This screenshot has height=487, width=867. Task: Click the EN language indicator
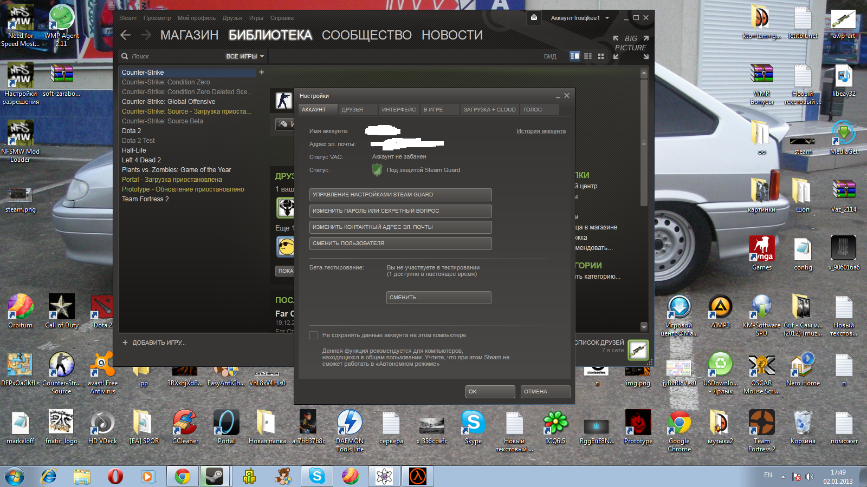(768, 475)
